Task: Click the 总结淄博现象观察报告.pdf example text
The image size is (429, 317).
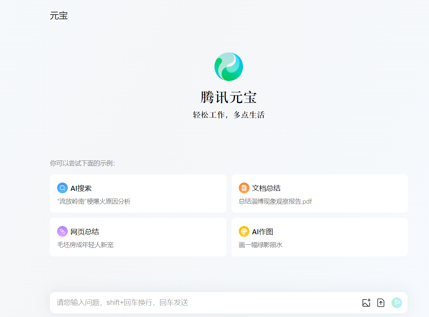Action: [x=275, y=201]
